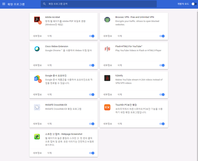This screenshot has height=161, width=198.
Task: Click the Cisco Webex Extension title
Action: coord(57,47)
